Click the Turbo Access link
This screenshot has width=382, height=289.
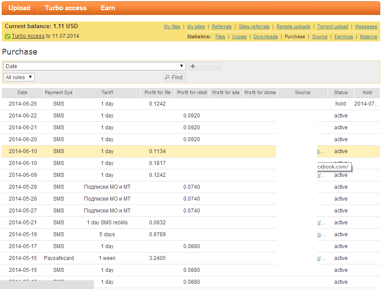pyautogui.click(x=28, y=36)
